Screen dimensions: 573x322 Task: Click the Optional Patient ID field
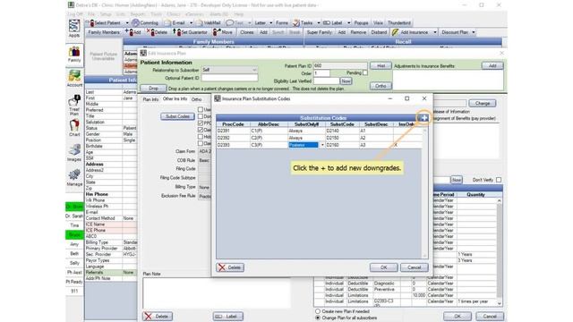[x=230, y=78]
